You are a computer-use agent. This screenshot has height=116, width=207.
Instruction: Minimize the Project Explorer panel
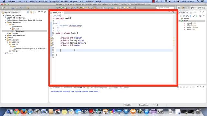pos(42,12)
